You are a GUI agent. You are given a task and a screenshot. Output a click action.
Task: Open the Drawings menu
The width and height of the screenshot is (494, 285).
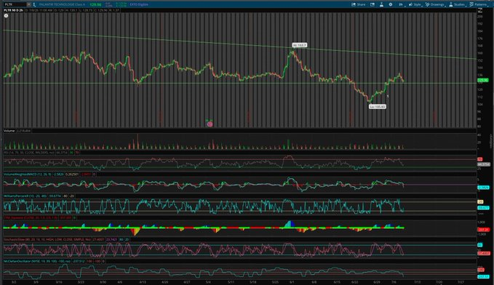(435, 4)
